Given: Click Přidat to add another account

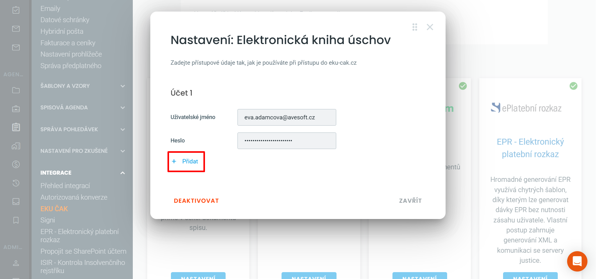Looking at the screenshot, I should coord(186,162).
